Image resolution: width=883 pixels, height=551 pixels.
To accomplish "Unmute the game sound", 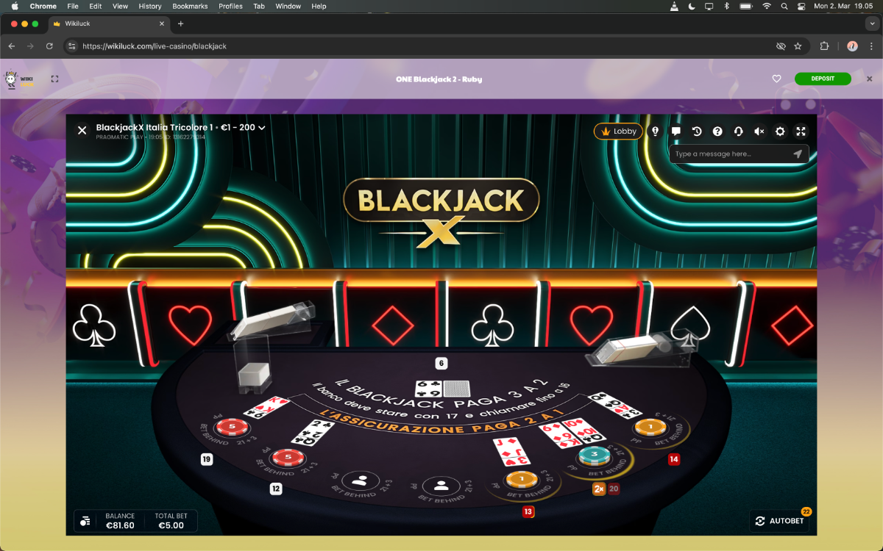I will click(x=759, y=132).
